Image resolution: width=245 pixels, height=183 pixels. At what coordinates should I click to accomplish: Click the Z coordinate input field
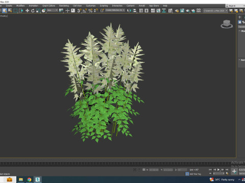[x=182, y=170]
